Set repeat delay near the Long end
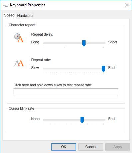This screenshot has width=132, height=153. coord(45,43)
